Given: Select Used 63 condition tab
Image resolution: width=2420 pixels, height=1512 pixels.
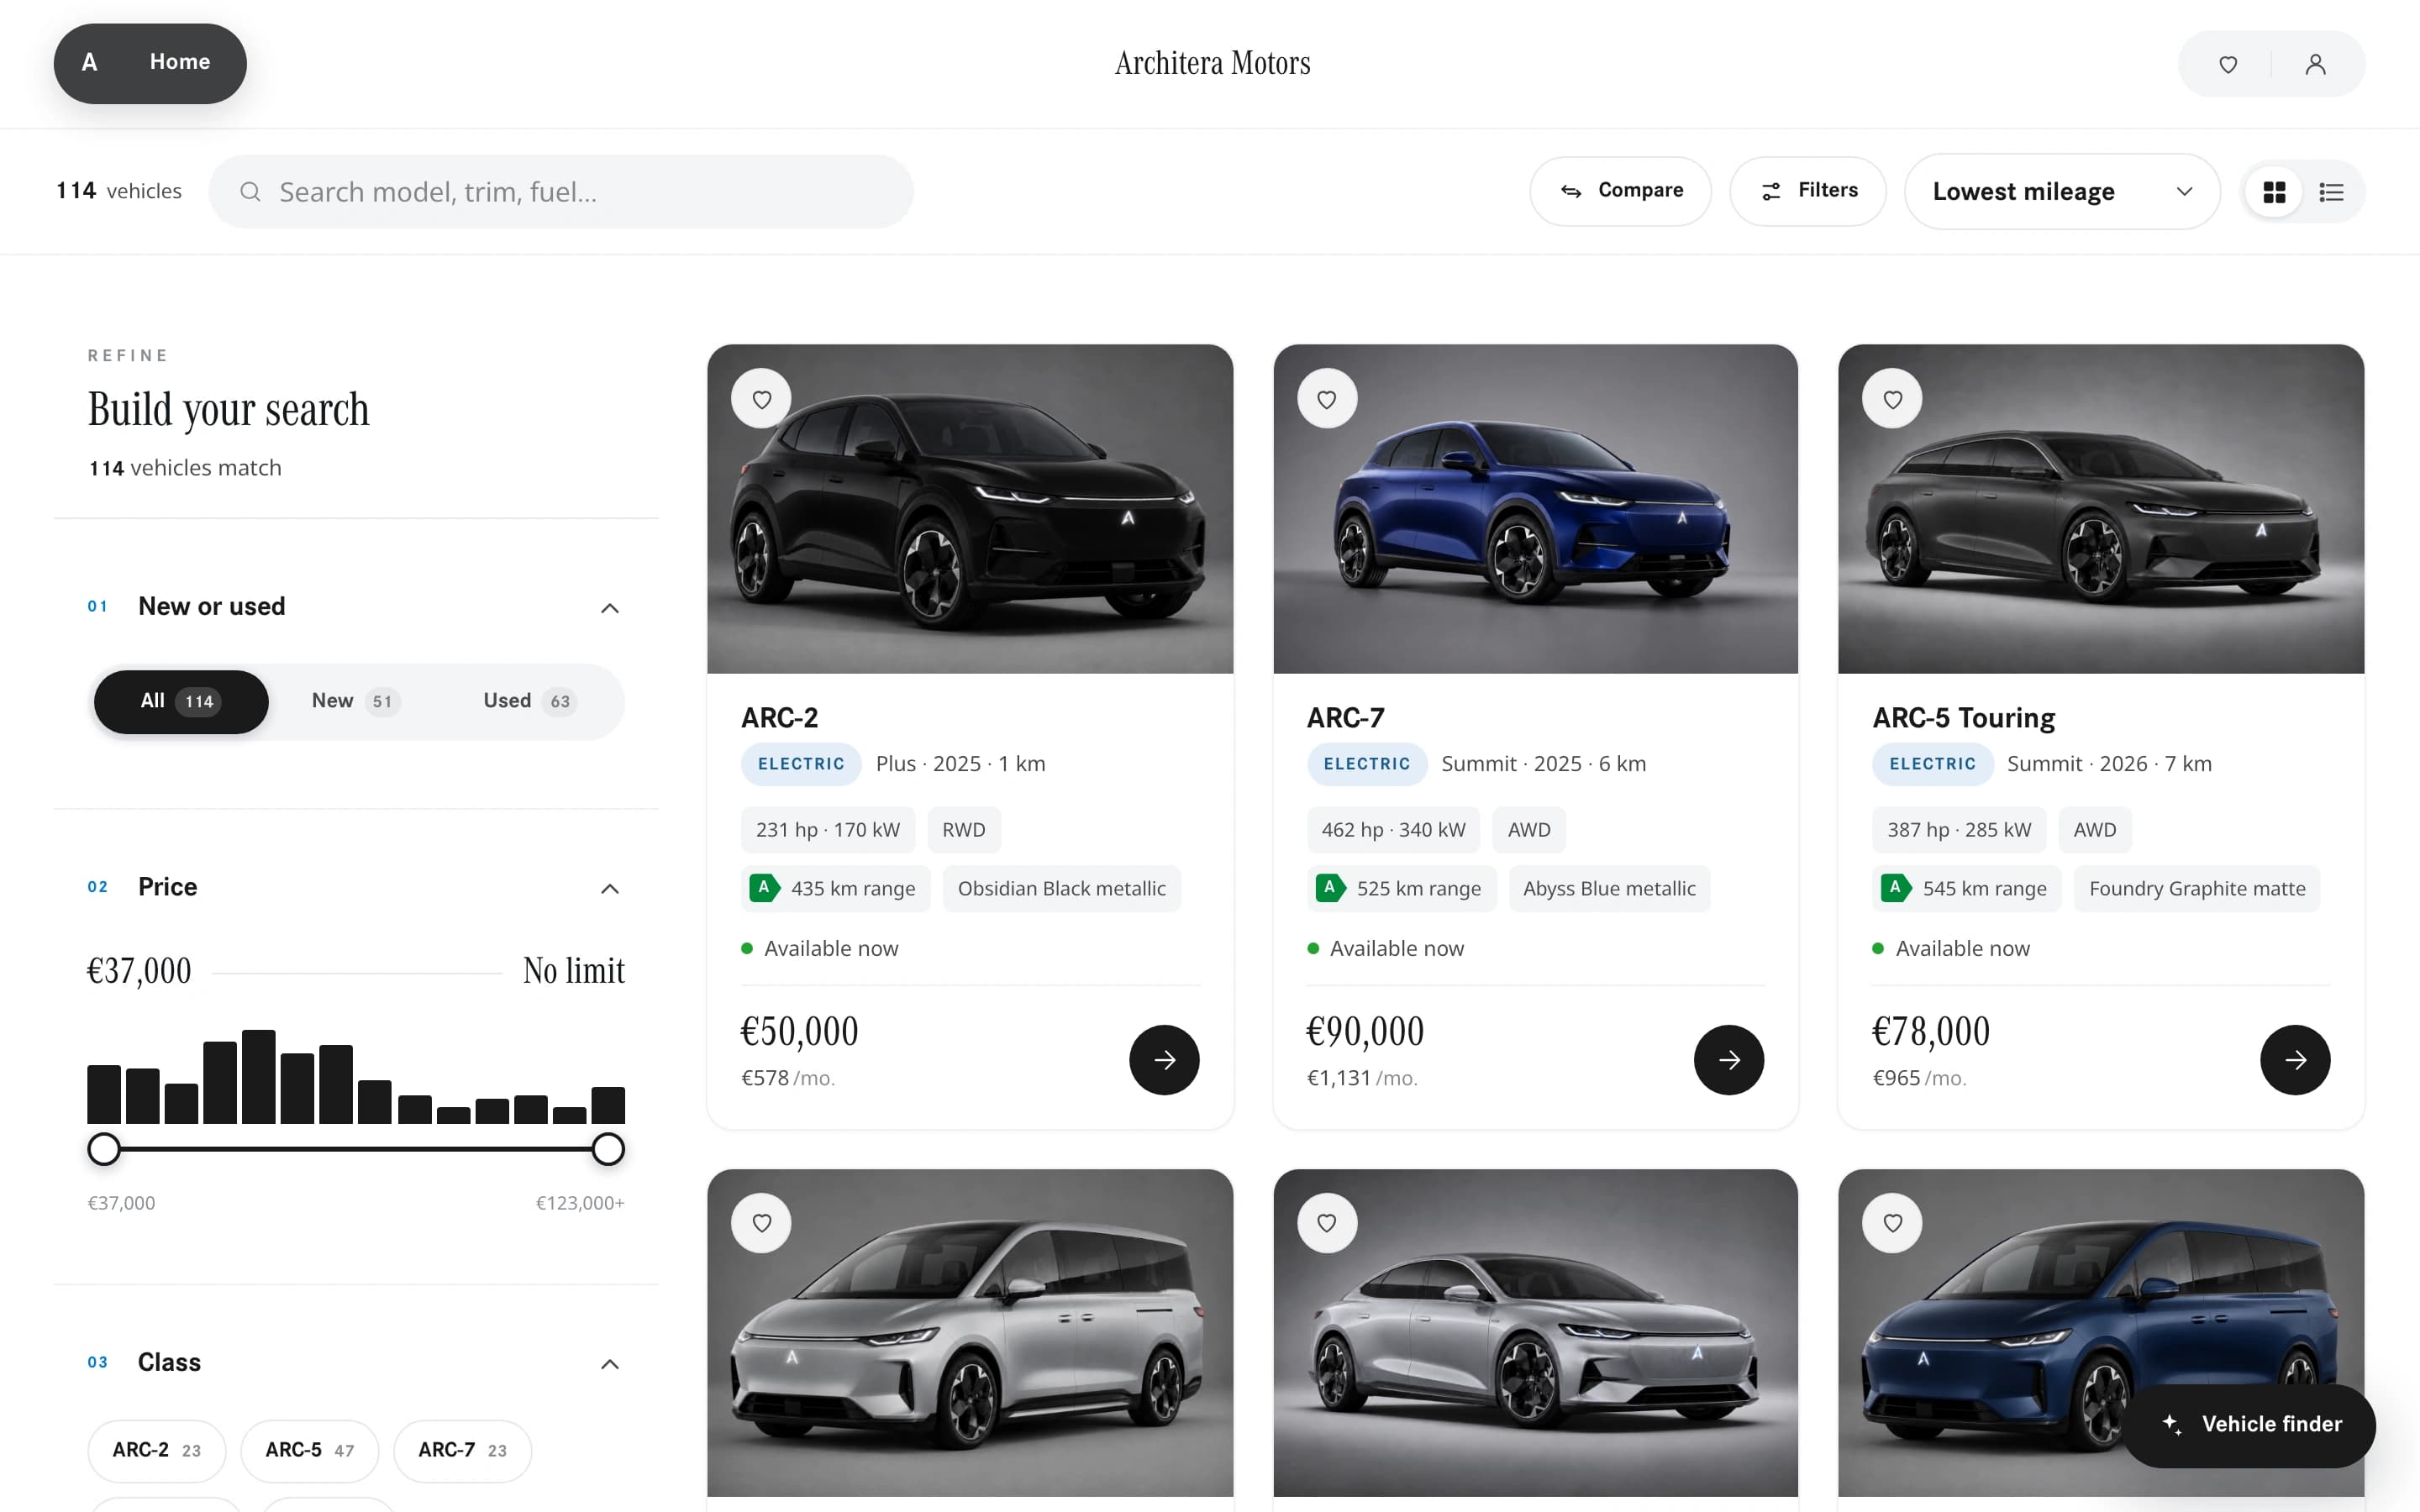Looking at the screenshot, I should pos(529,702).
